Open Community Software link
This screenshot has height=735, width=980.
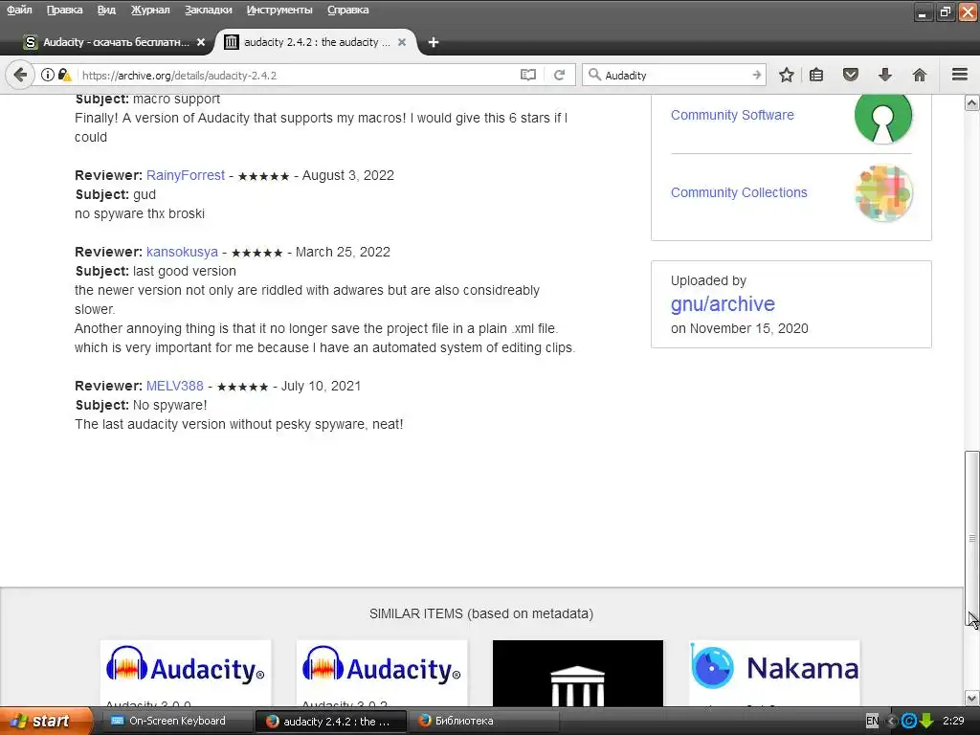(x=732, y=115)
